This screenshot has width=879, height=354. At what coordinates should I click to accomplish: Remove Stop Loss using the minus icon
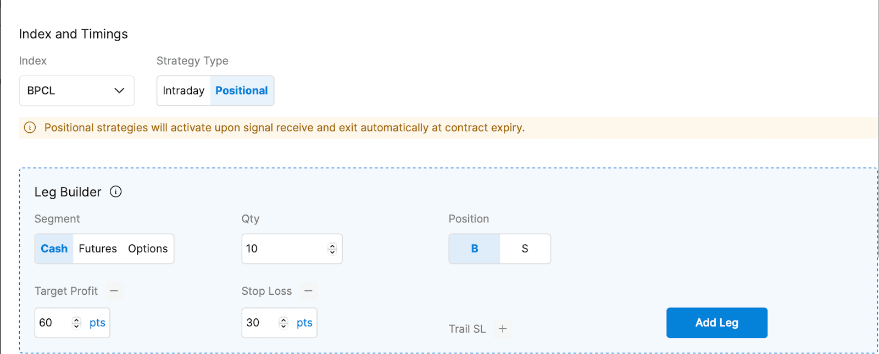308,291
